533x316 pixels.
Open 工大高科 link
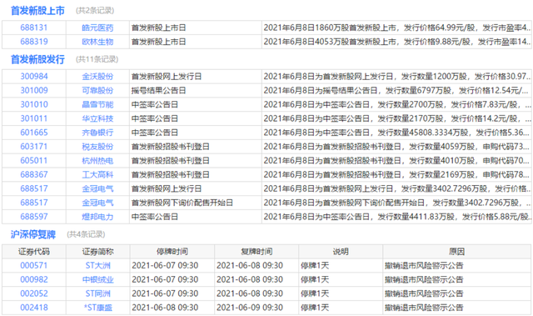97,174
